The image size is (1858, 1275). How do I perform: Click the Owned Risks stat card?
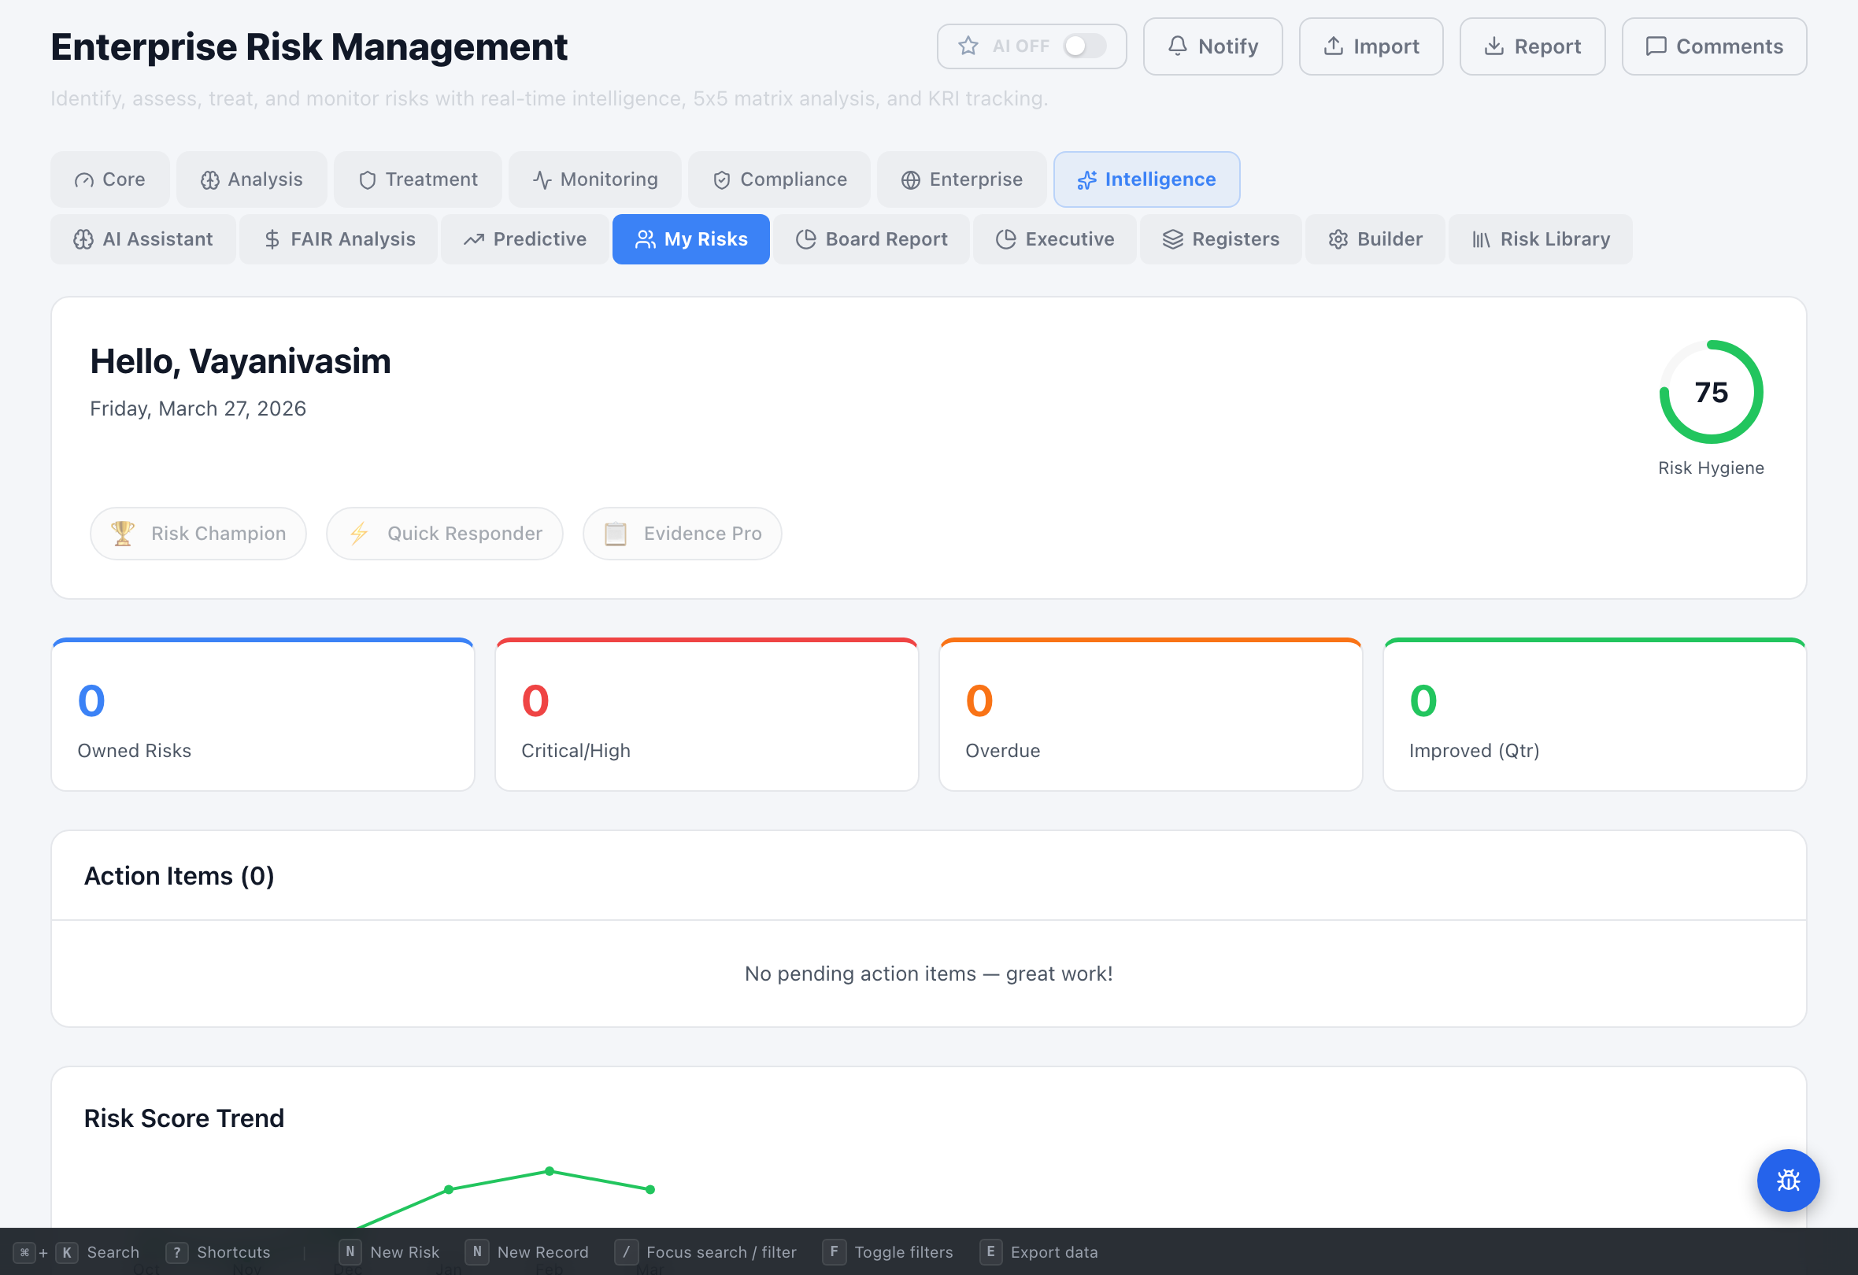pyautogui.click(x=263, y=714)
